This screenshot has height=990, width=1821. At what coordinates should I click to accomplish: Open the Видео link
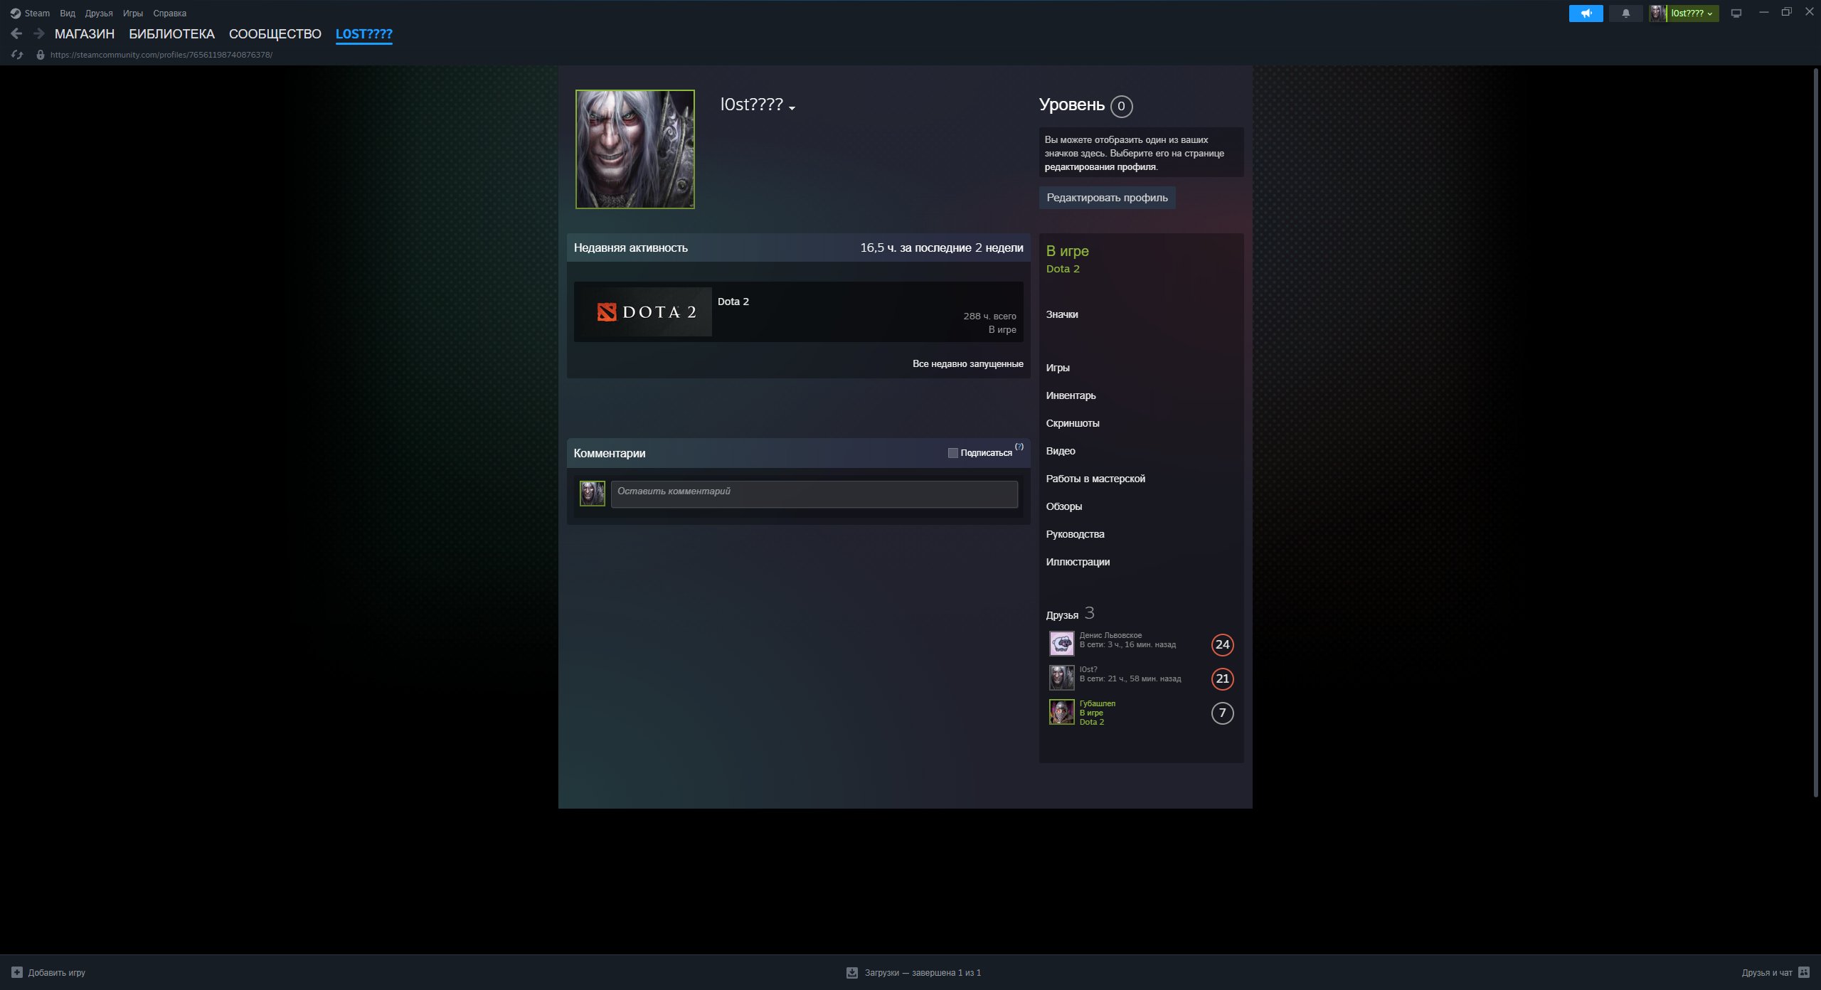click(1061, 451)
